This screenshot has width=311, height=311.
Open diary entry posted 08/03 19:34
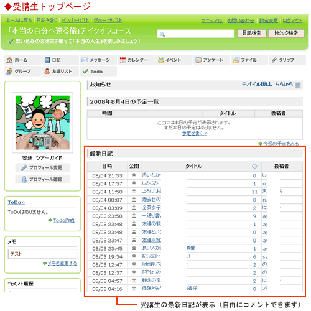tap(151, 256)
